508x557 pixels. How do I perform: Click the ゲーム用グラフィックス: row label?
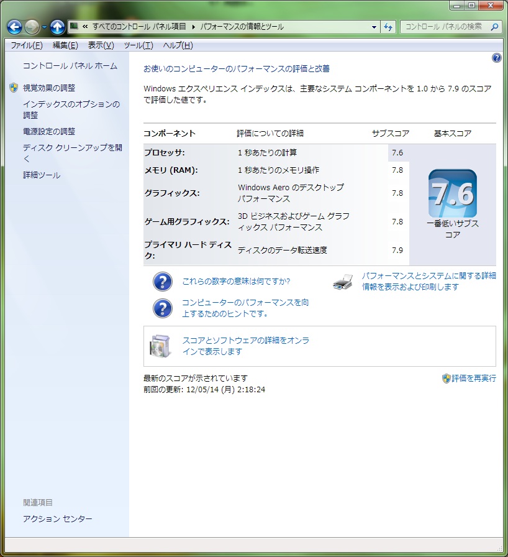tap(186, 222)
